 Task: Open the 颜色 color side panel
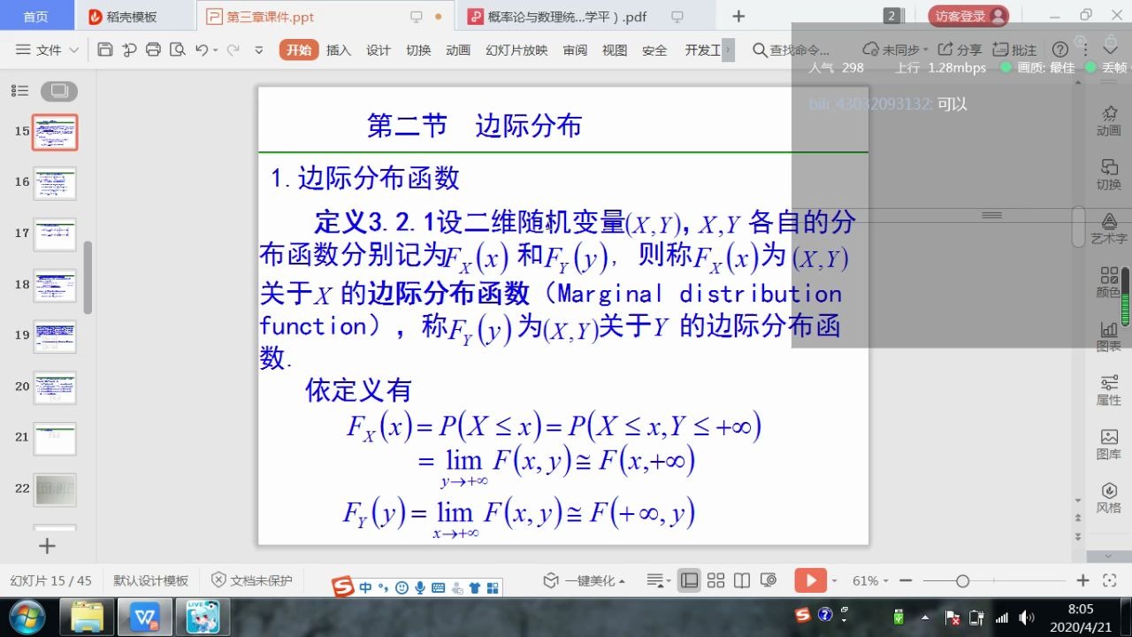(1108, 282)
